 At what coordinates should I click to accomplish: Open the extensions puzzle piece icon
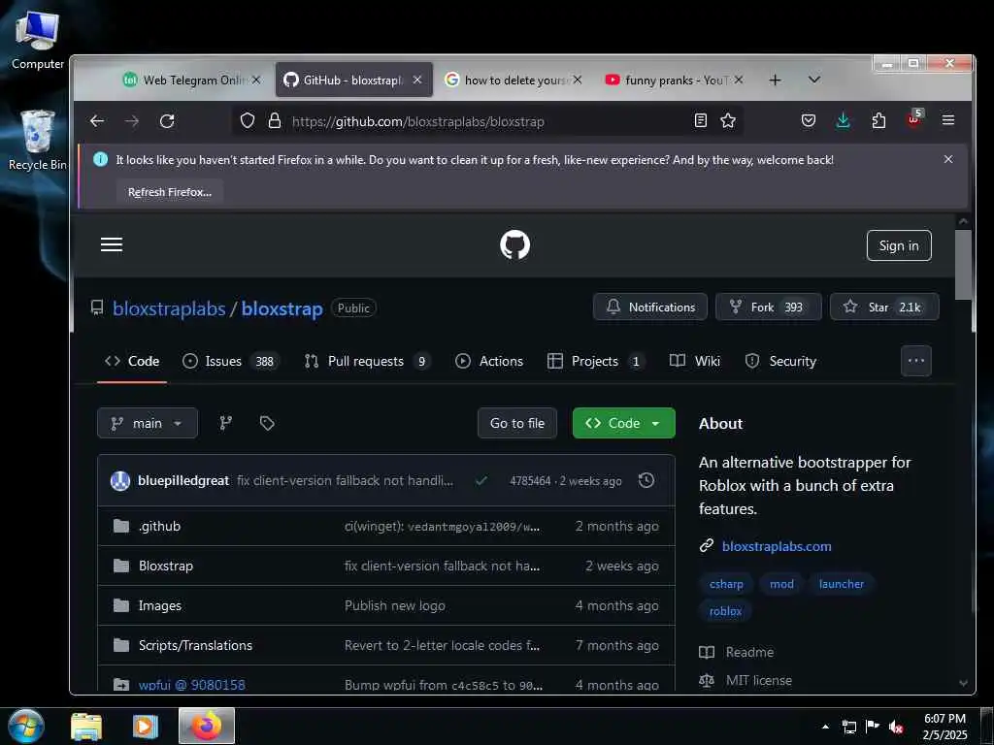878,120
